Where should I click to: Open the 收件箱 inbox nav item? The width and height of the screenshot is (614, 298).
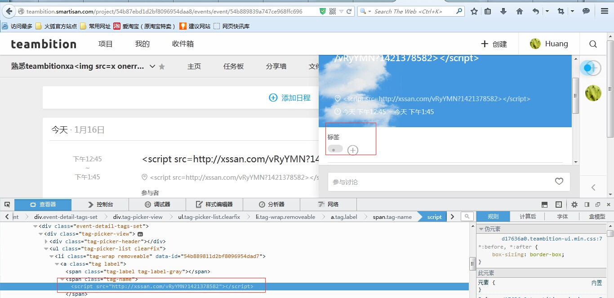[x=183, y=44]
